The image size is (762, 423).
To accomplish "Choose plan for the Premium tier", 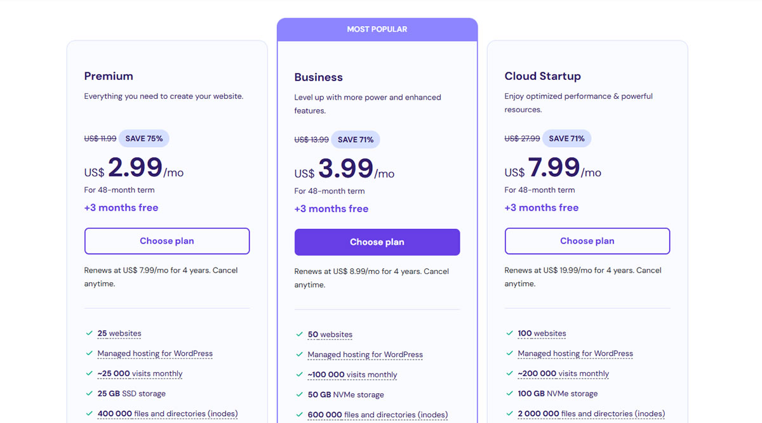I will point(167,241).
